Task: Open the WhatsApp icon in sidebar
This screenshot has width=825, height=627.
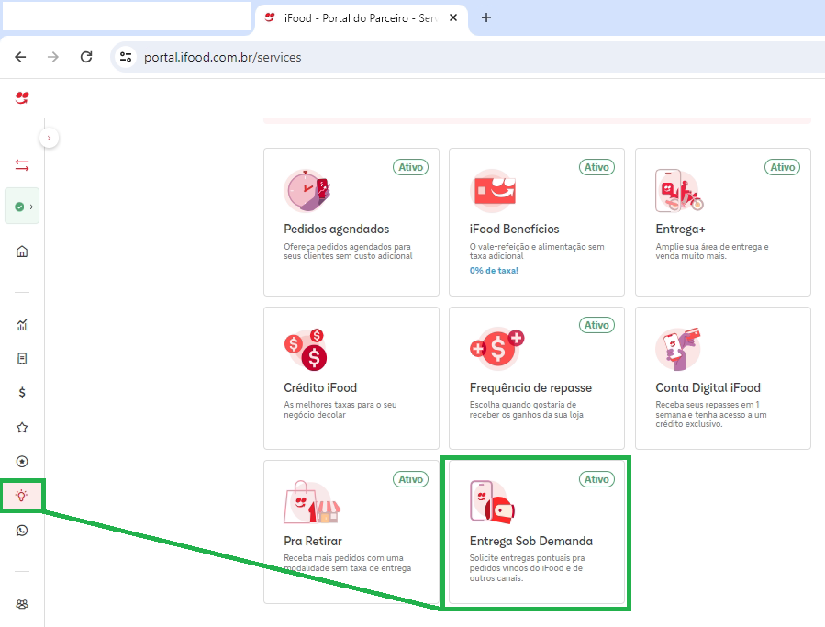Action: [22, 530]
